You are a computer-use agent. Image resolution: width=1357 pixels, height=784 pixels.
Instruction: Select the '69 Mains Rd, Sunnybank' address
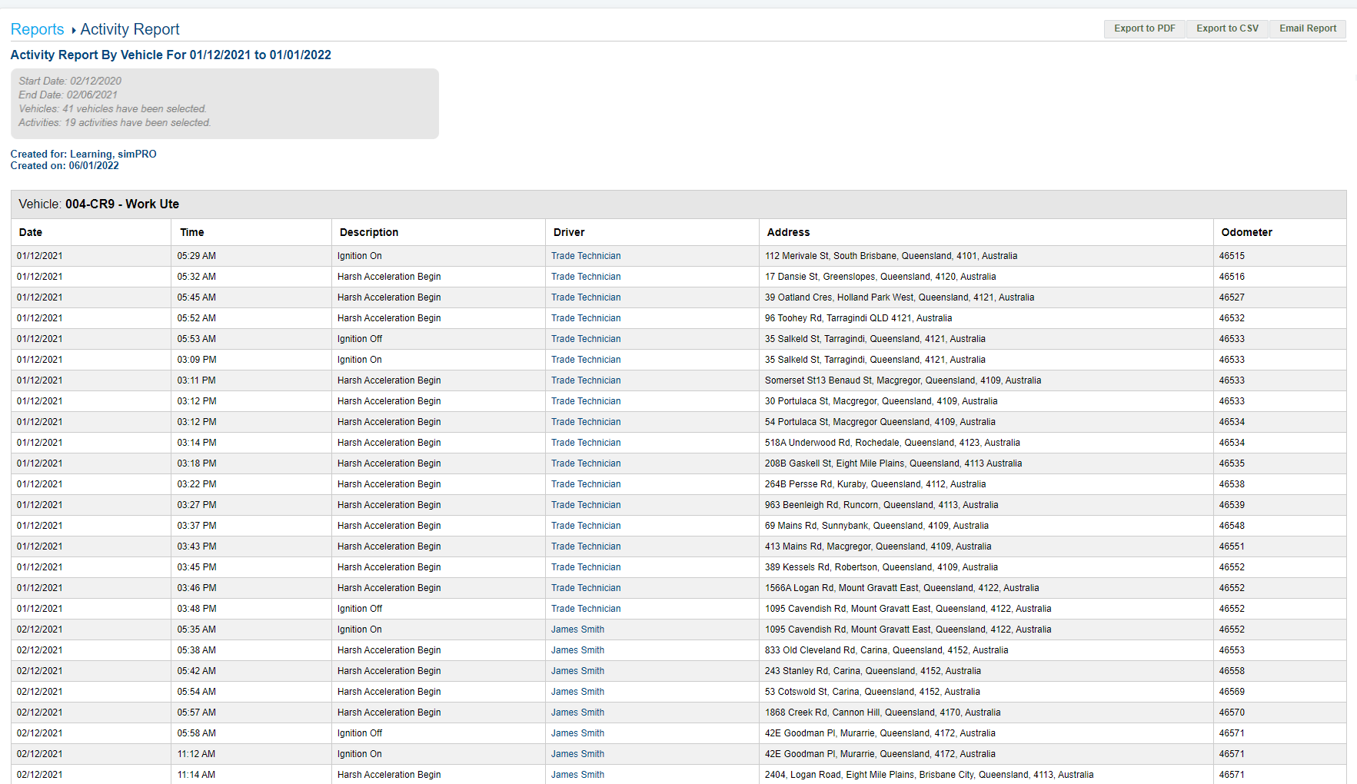[x=876, y=526]
